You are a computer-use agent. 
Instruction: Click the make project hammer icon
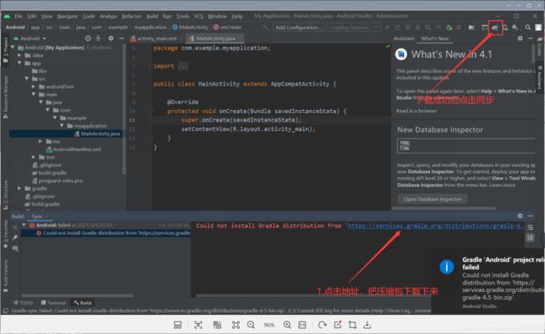(x=265, y=27)
